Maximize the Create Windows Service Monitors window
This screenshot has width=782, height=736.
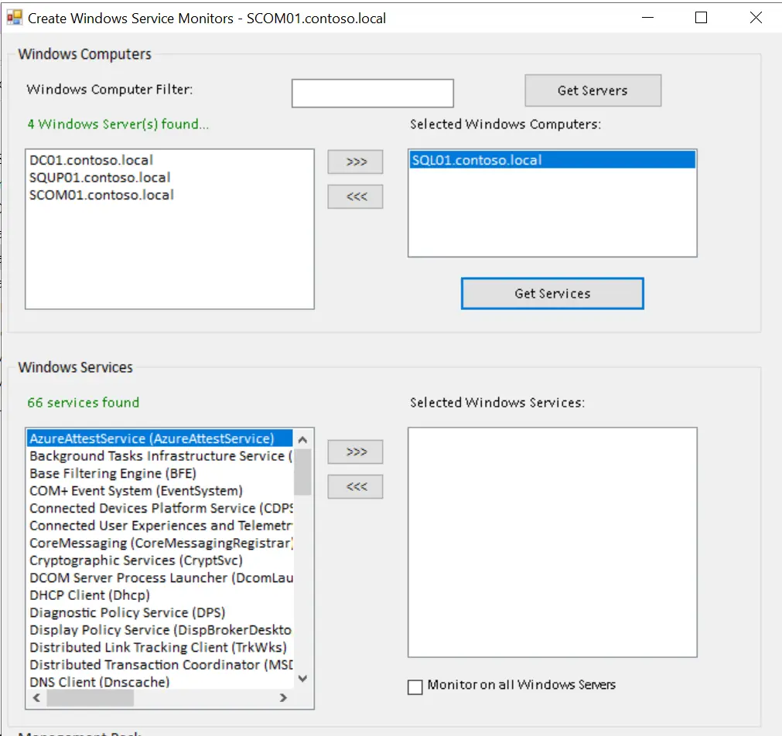coord(701,18)
